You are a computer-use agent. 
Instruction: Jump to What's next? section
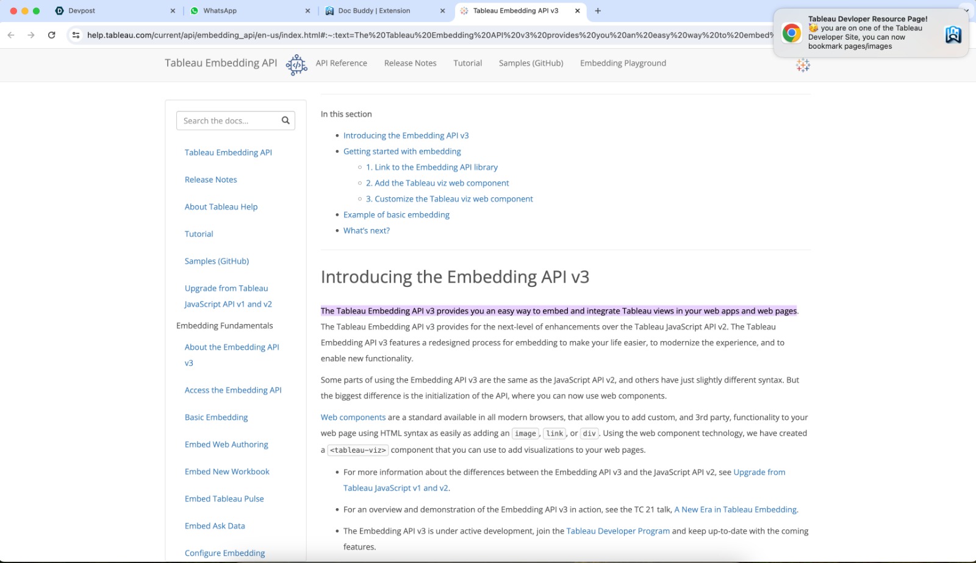[x=367, y=231]
